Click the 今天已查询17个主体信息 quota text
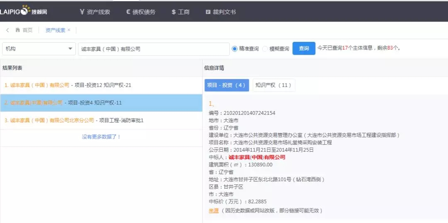 [359, 48]
